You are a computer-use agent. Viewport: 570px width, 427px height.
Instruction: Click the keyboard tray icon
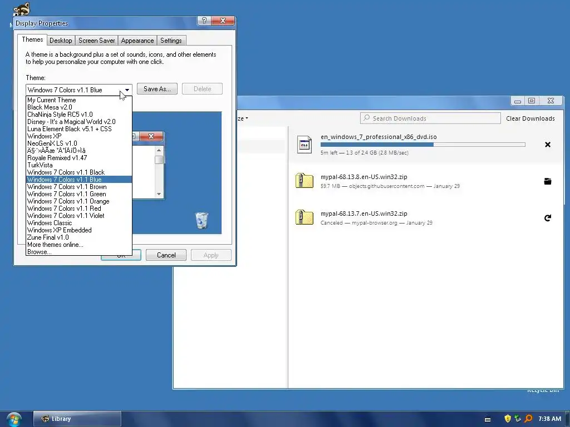click(488, 419)
